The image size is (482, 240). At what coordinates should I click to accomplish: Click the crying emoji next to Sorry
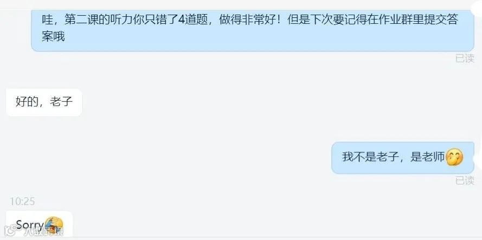click(54, 225)
